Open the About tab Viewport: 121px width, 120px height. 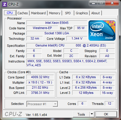(95, 13)
